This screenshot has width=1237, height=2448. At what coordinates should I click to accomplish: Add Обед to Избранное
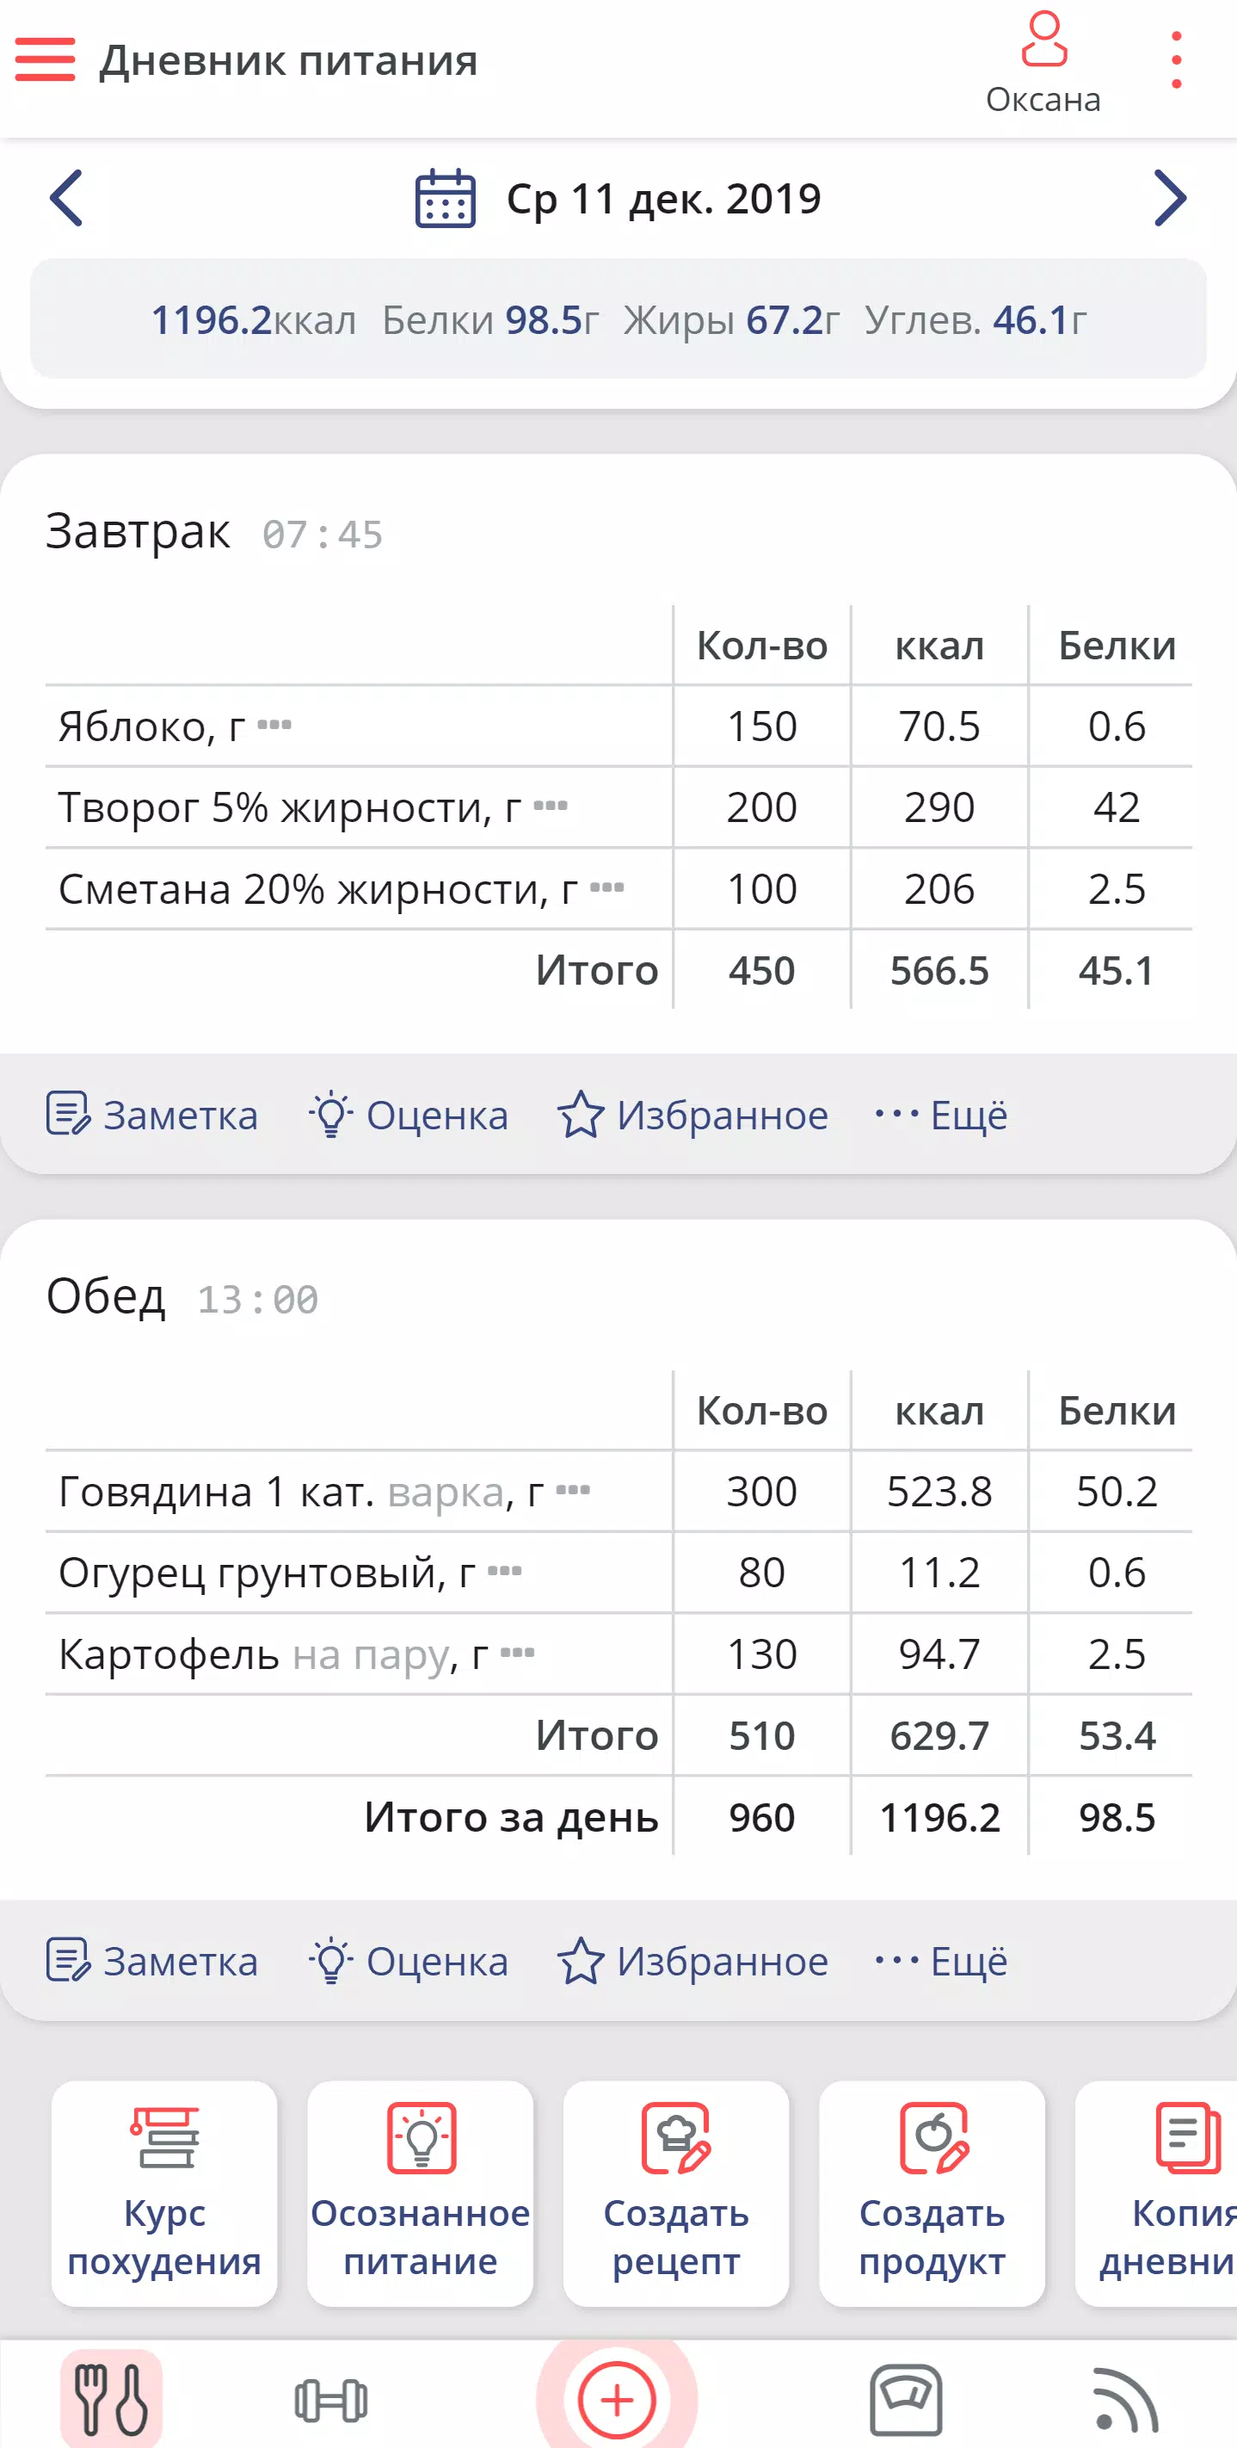692,1962
